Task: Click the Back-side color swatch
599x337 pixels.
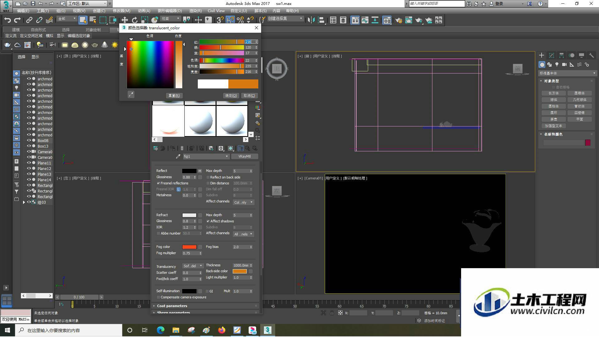Action: [x=240, y=271]
